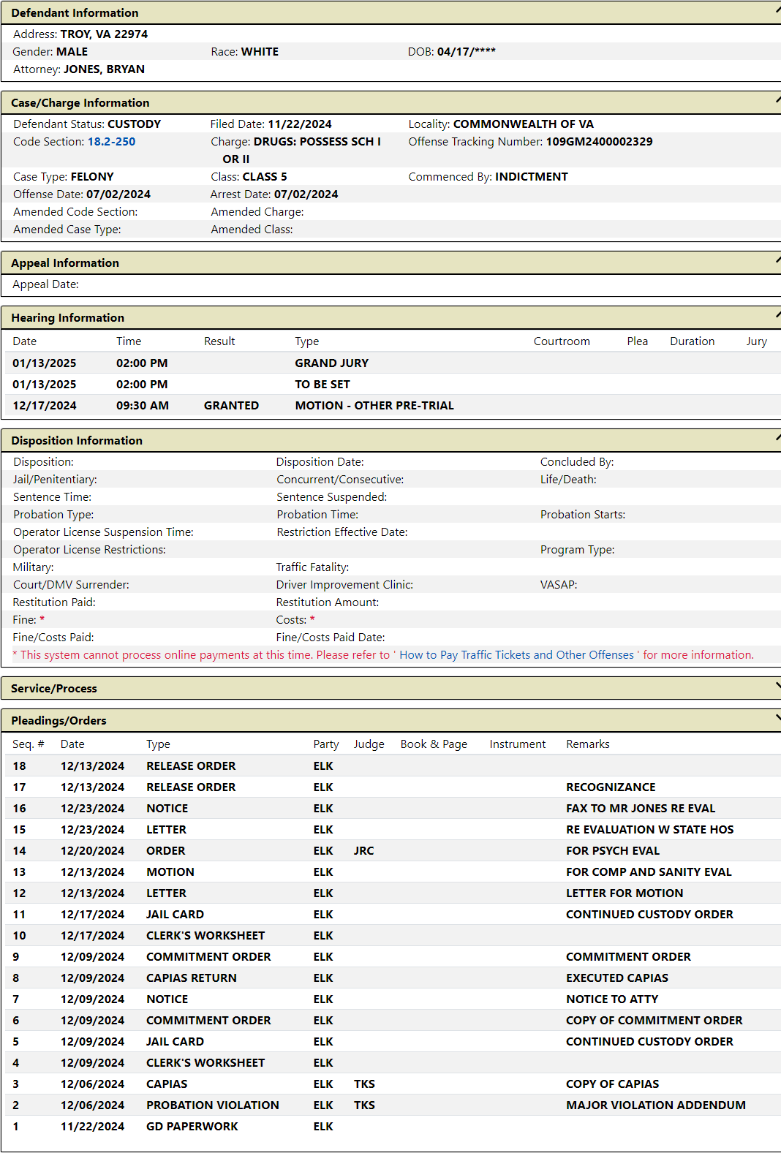This screenshot has height=1153, width=781.
Task: Click the Plea column header
Action: [638, 341]
